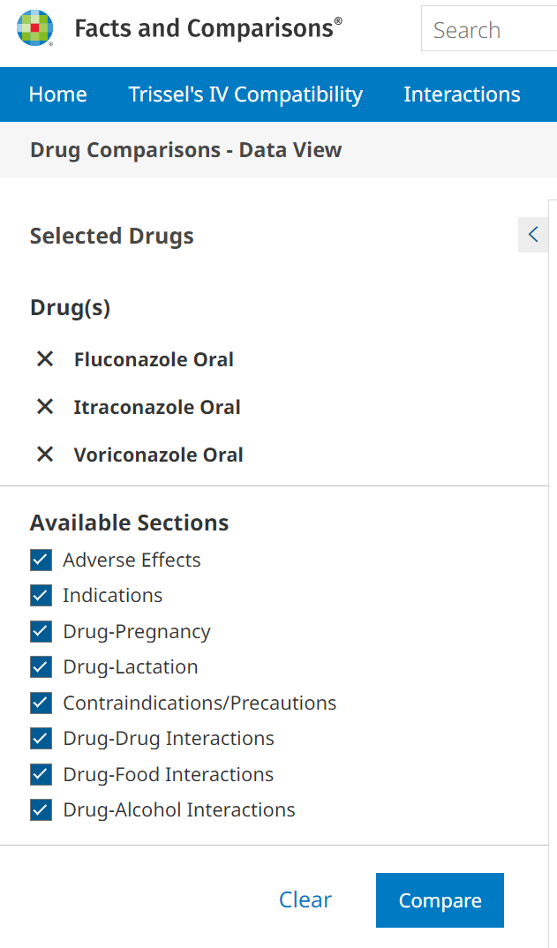Focus the Search input field
This screenshot has width=557, height=948.
point(490,31)
